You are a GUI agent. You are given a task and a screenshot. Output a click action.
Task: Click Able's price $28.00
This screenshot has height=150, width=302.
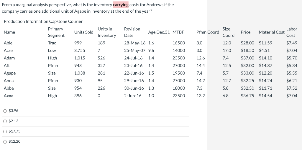247,43
